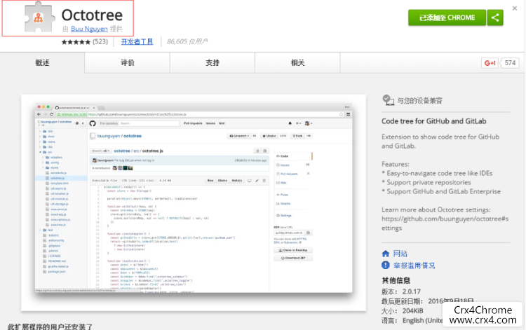Screen dimensions: 526x330
Task: Click the five-star rating display
Action: click(x=76, y=42)
